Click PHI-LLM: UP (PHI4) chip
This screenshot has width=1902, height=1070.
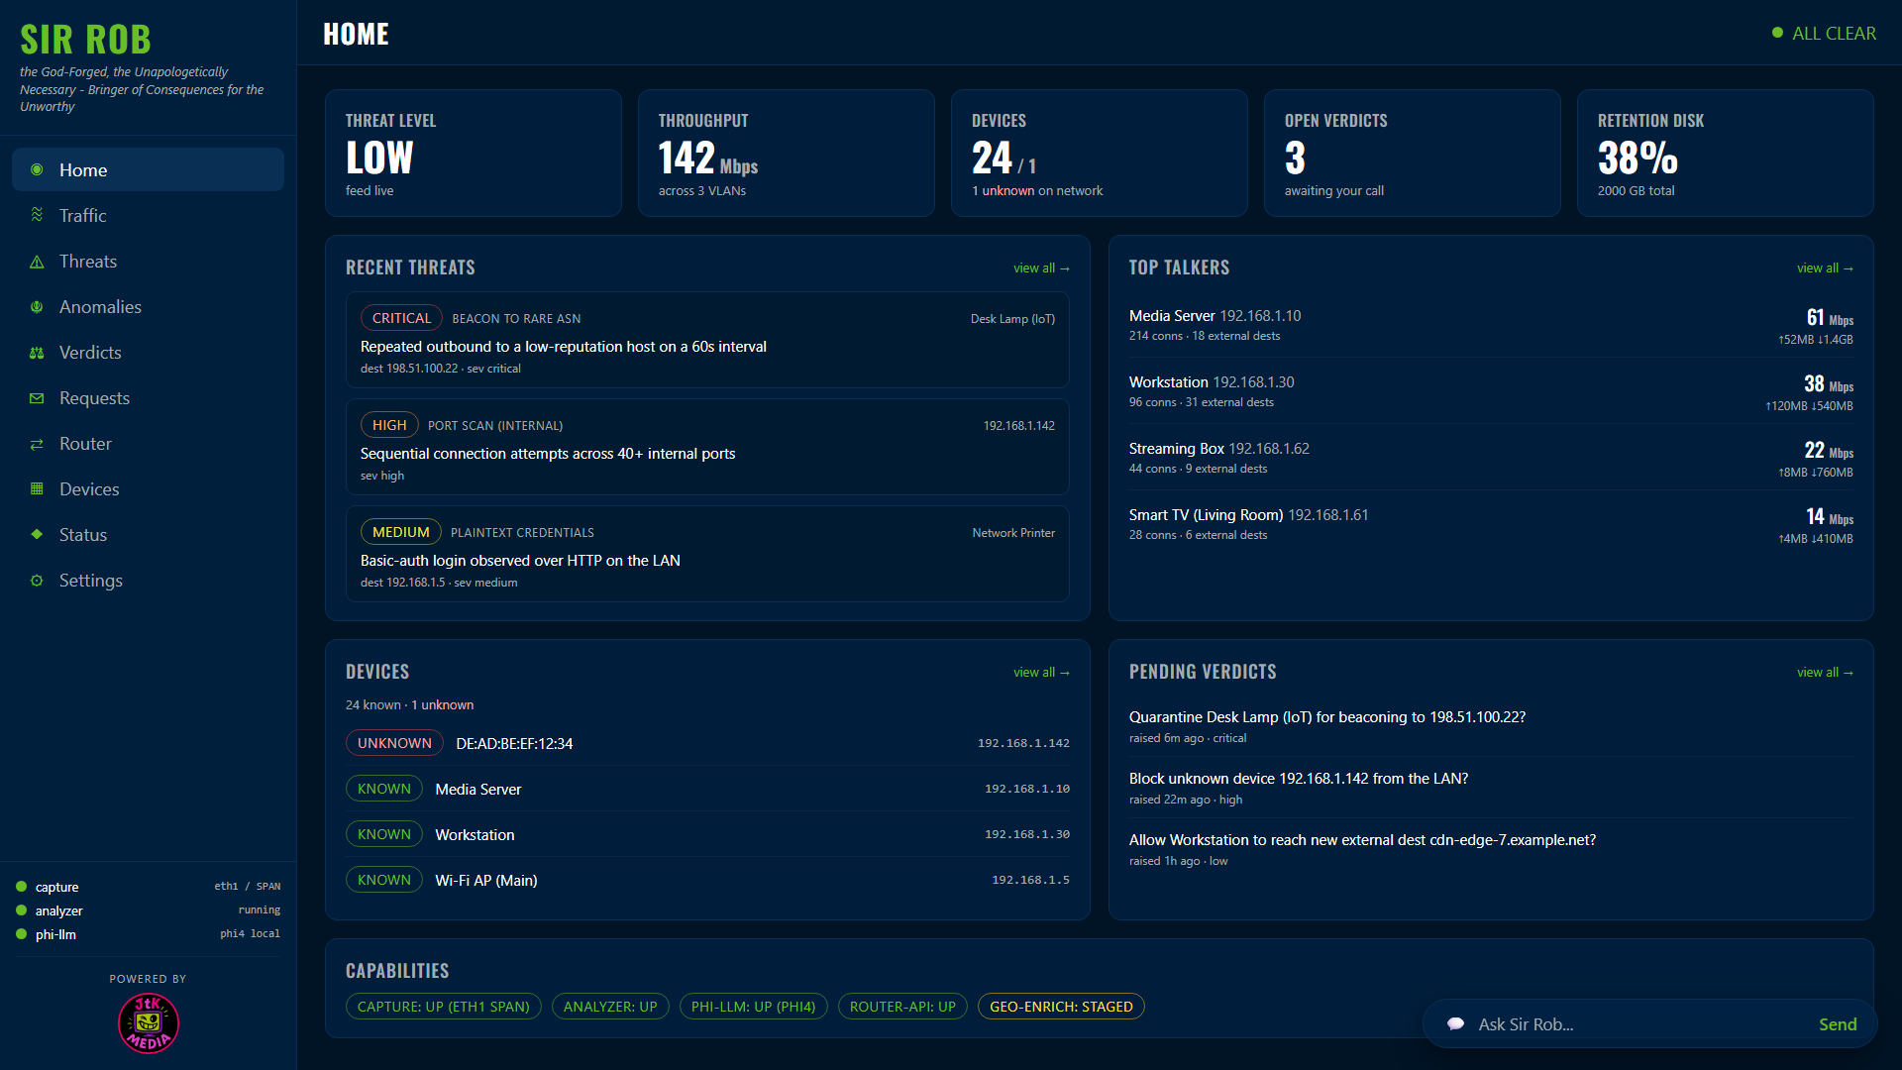click(x=753, y=1007)
